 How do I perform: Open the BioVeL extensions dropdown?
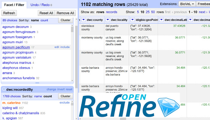coord(187,4)
